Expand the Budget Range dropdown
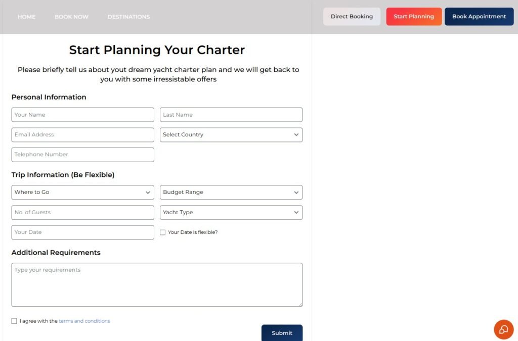Image resolution: width=518 pixels, height=341 pixels. pos(231,192)
